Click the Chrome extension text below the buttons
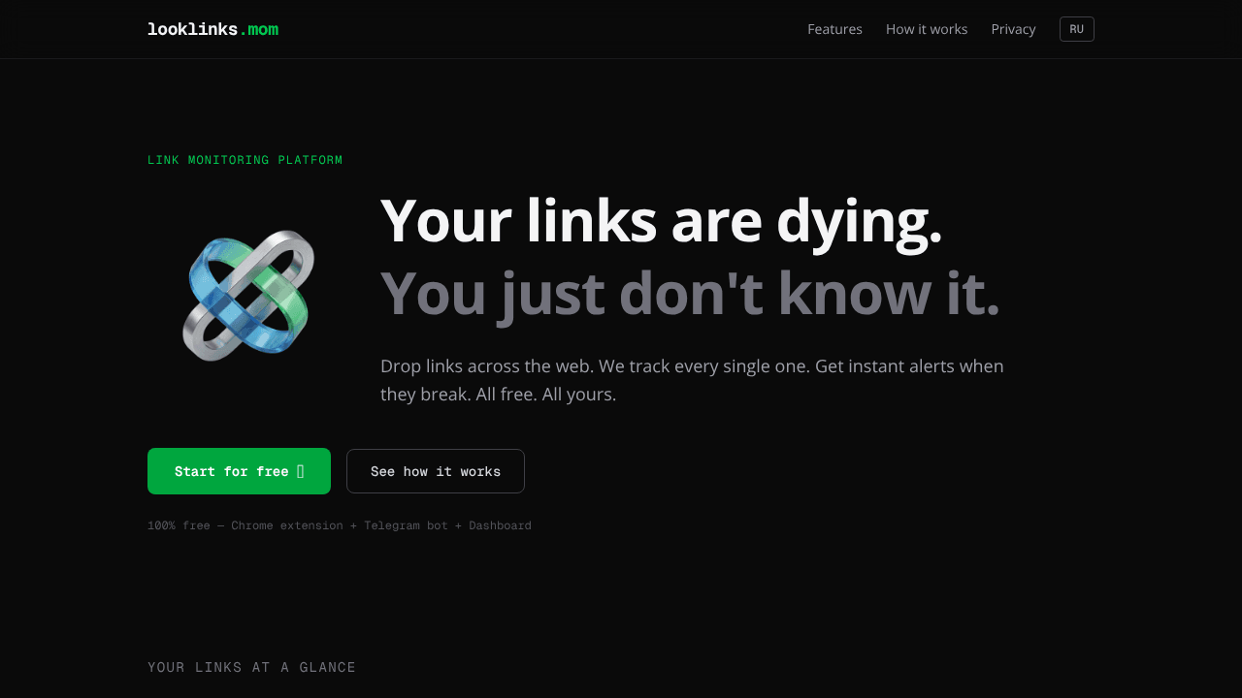 click(x=287, y=525)
